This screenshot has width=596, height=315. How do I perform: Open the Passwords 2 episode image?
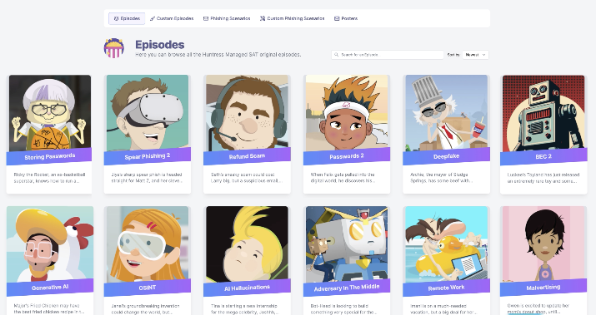click(347, 113)
